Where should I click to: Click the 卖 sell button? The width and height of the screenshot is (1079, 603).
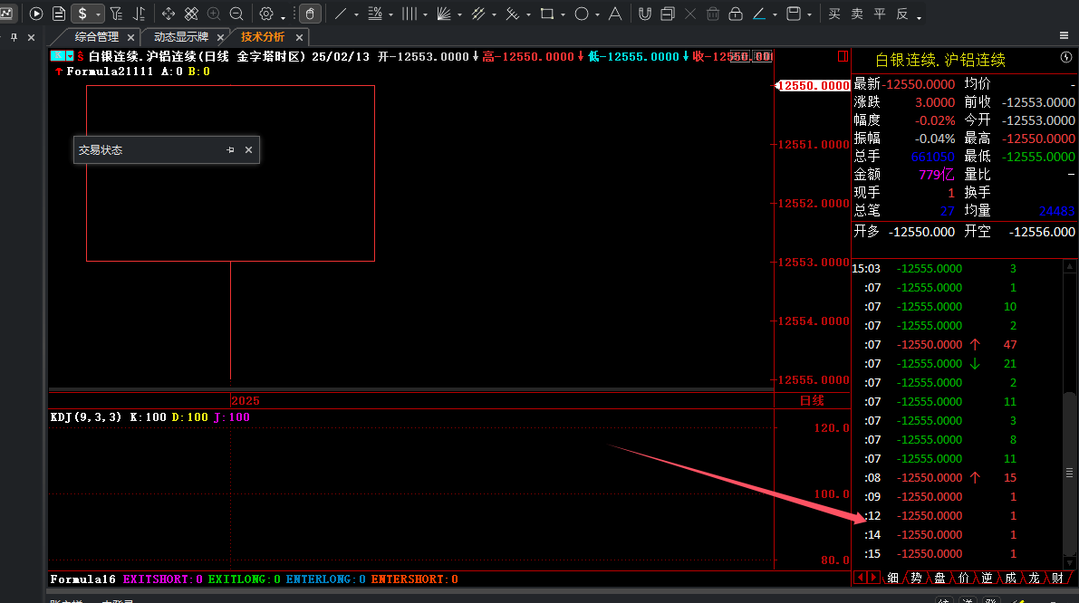point(856,14)
